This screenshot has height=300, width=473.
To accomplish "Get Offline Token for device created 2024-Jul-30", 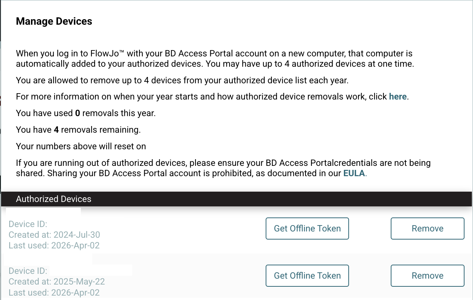I will point(307,229).
